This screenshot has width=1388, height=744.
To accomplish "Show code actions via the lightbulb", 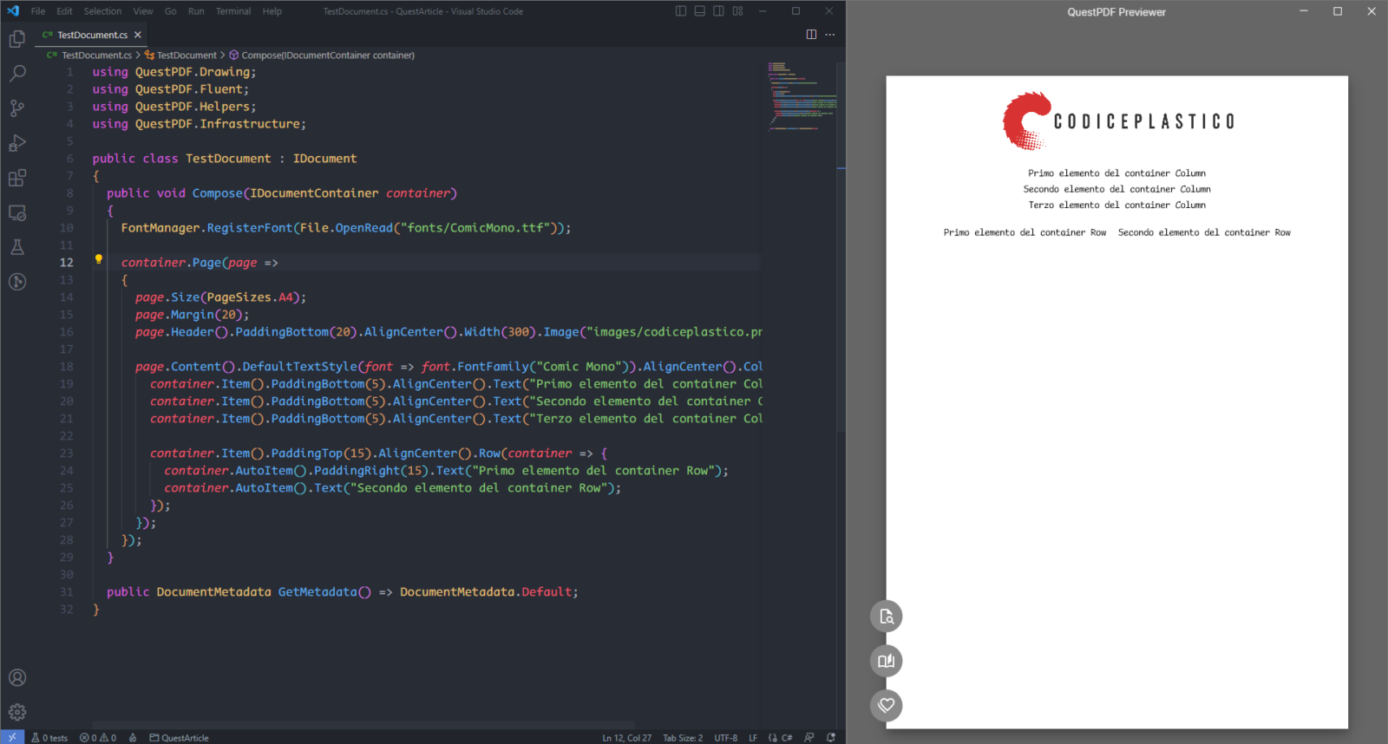I will coord(99,259).
